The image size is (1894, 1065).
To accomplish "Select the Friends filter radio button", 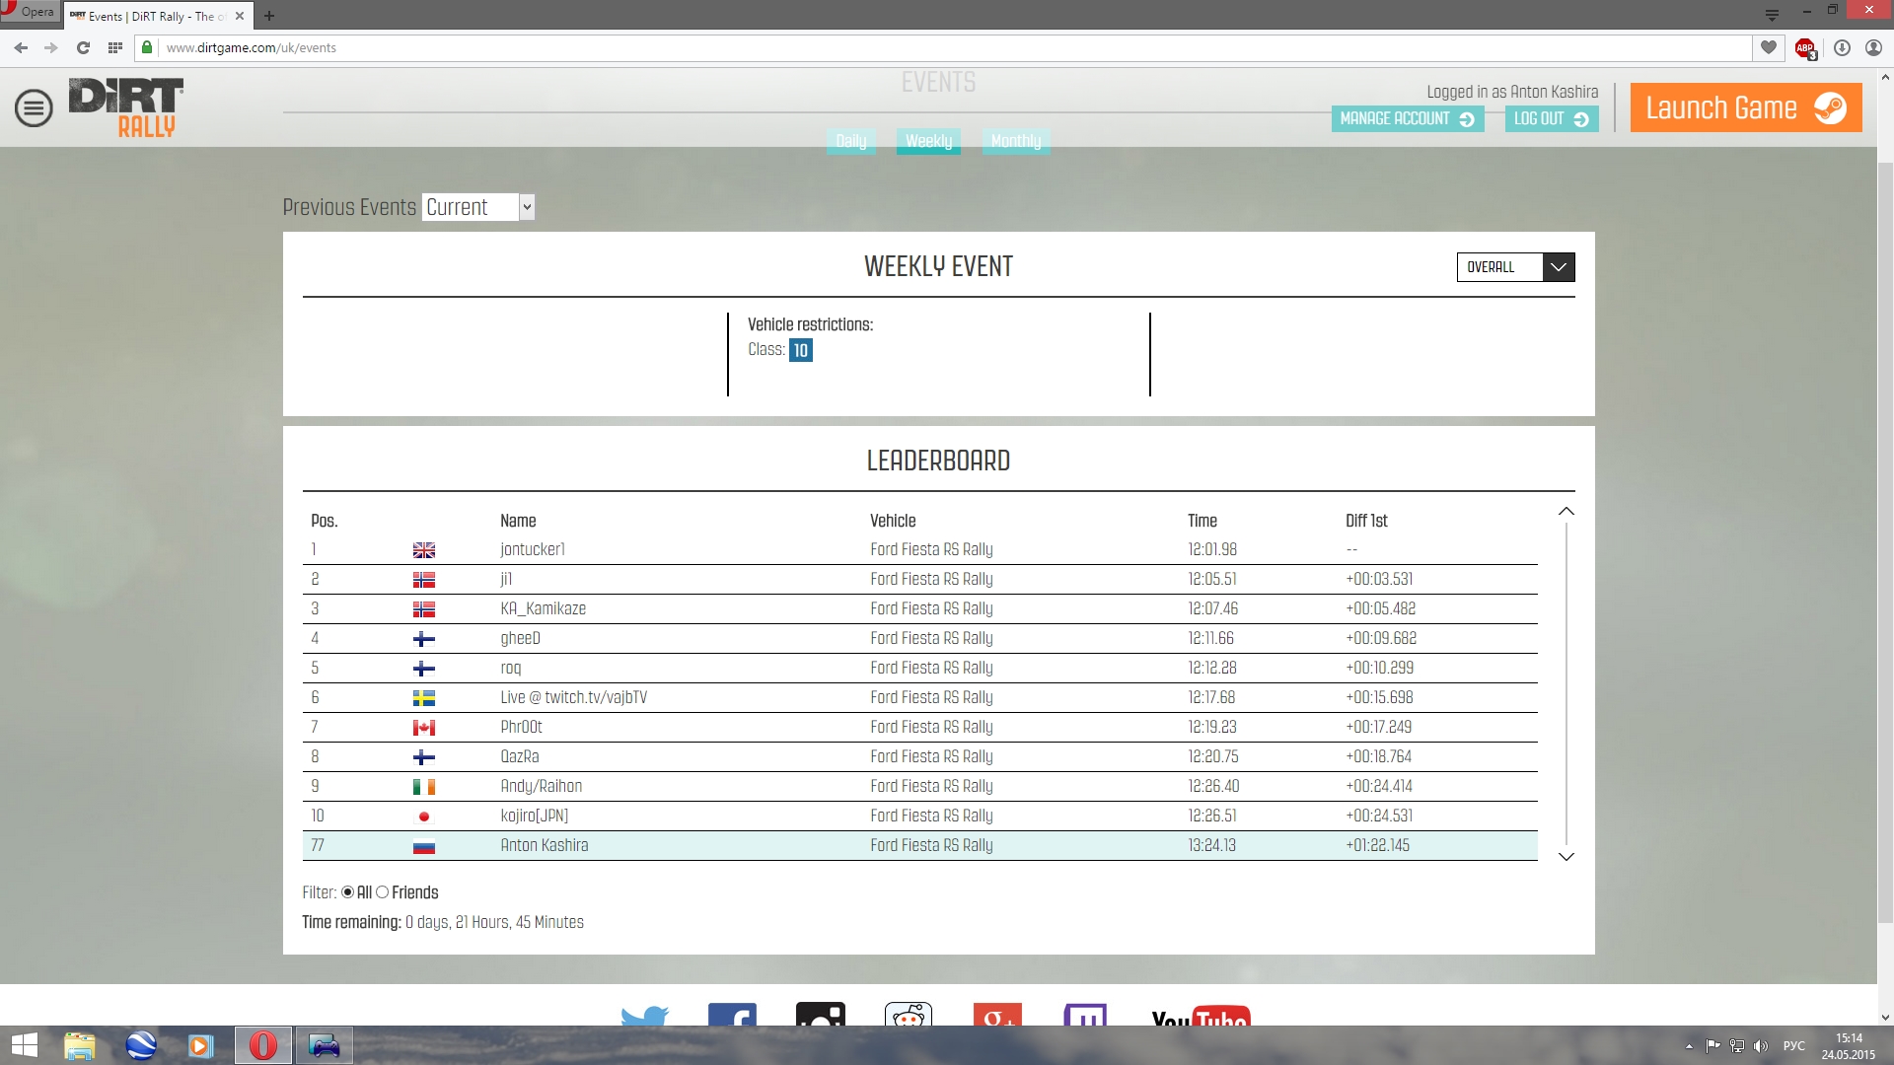I will point(383,892).
